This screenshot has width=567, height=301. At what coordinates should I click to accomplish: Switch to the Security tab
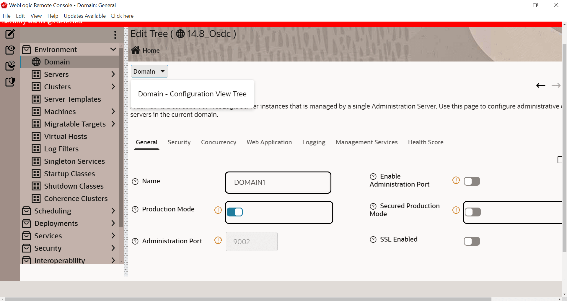click(x=179, y=142)
